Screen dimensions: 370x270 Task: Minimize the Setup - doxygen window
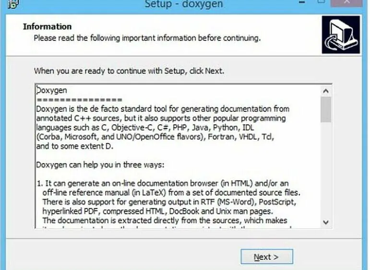302,2
